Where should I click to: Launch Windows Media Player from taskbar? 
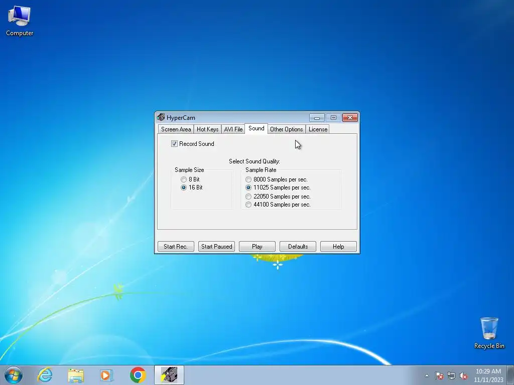pos(106,375)
